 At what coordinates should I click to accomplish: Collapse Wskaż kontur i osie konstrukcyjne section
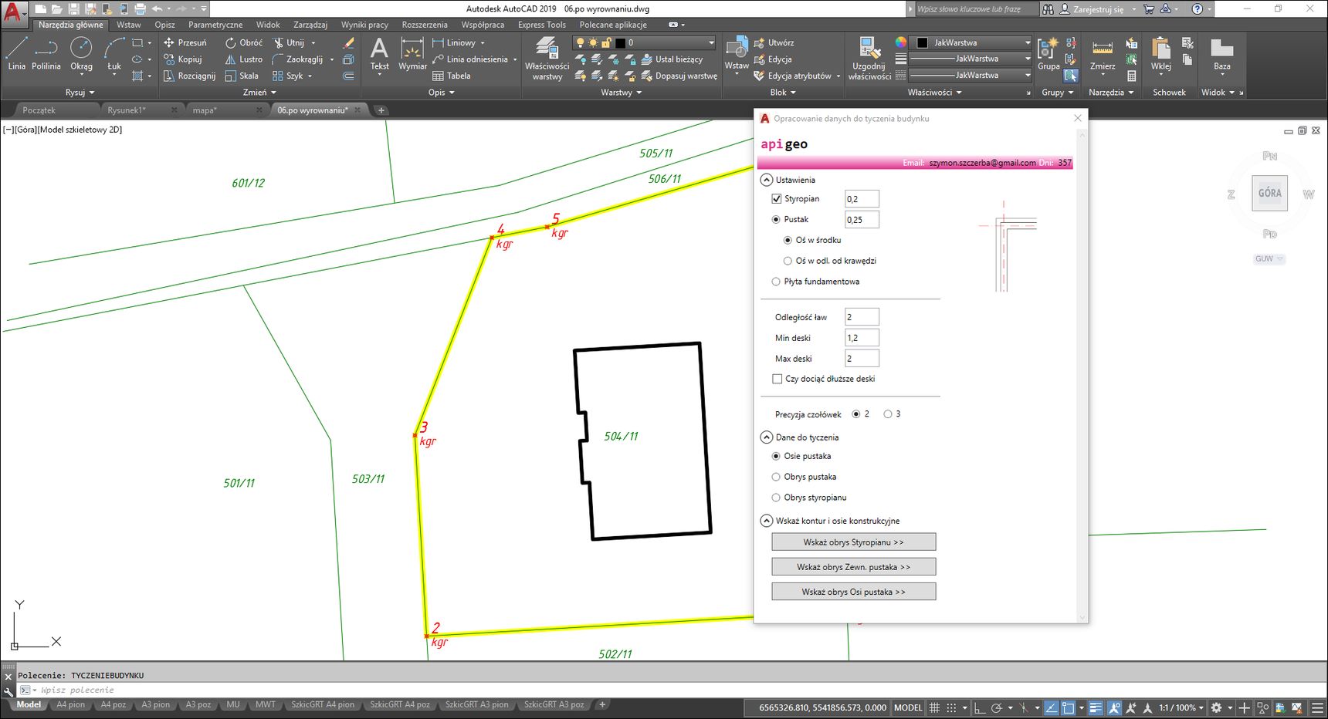766,521
